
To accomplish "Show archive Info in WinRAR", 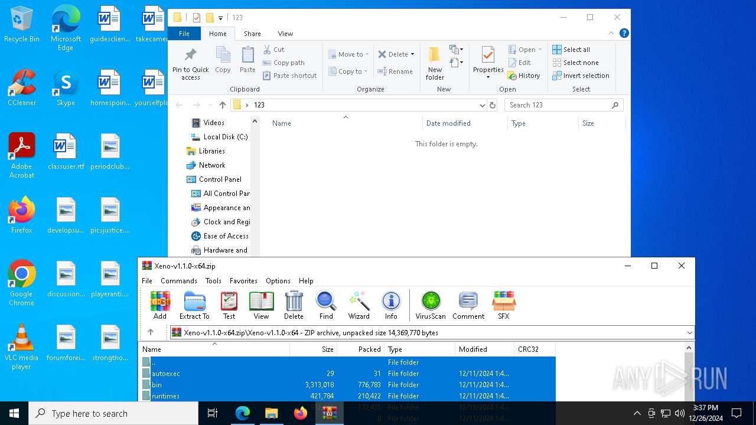I will pos(391,305).
